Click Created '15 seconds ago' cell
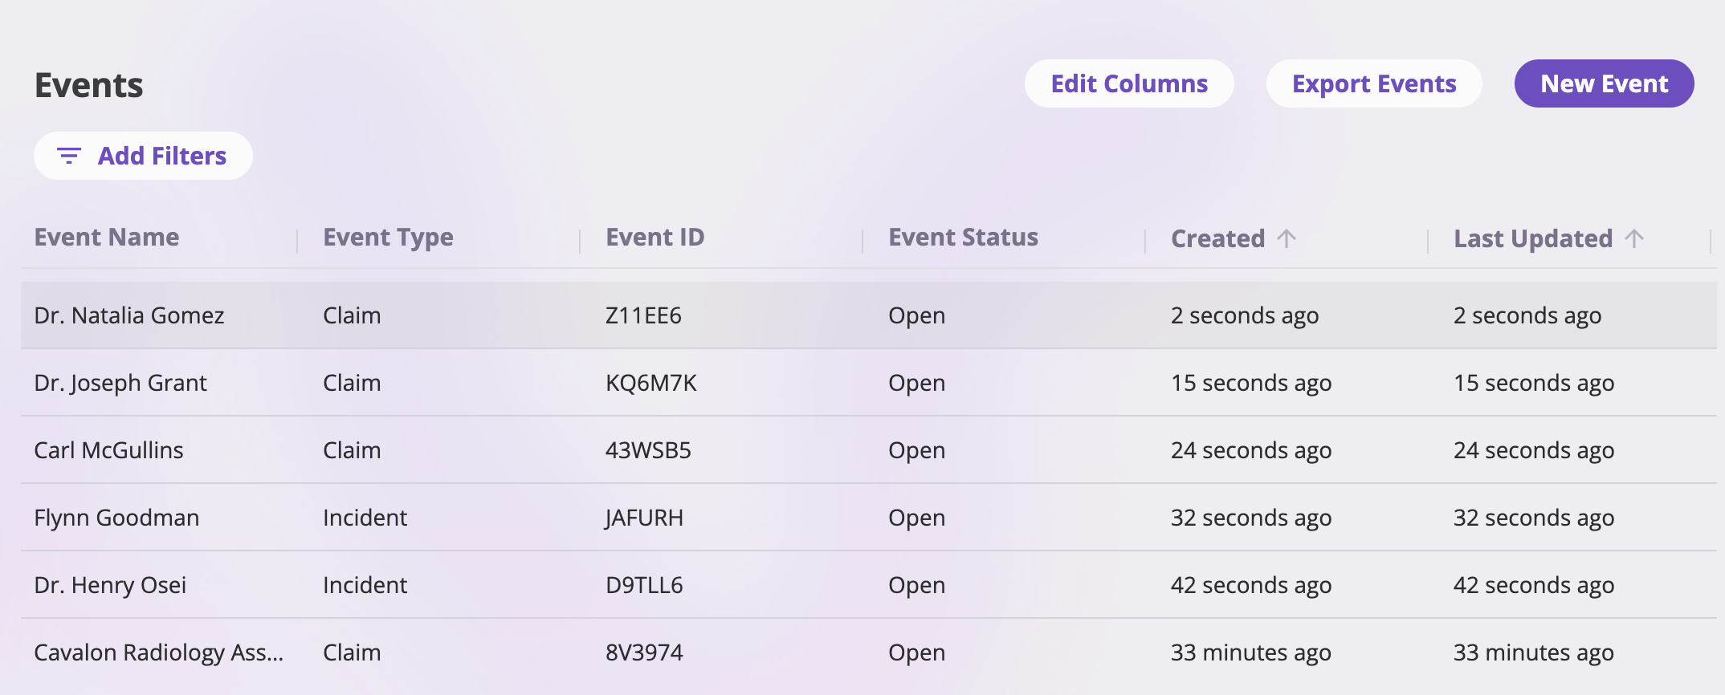The height and width of the screenshot is (695, 1725). [x=1251, y=384]
